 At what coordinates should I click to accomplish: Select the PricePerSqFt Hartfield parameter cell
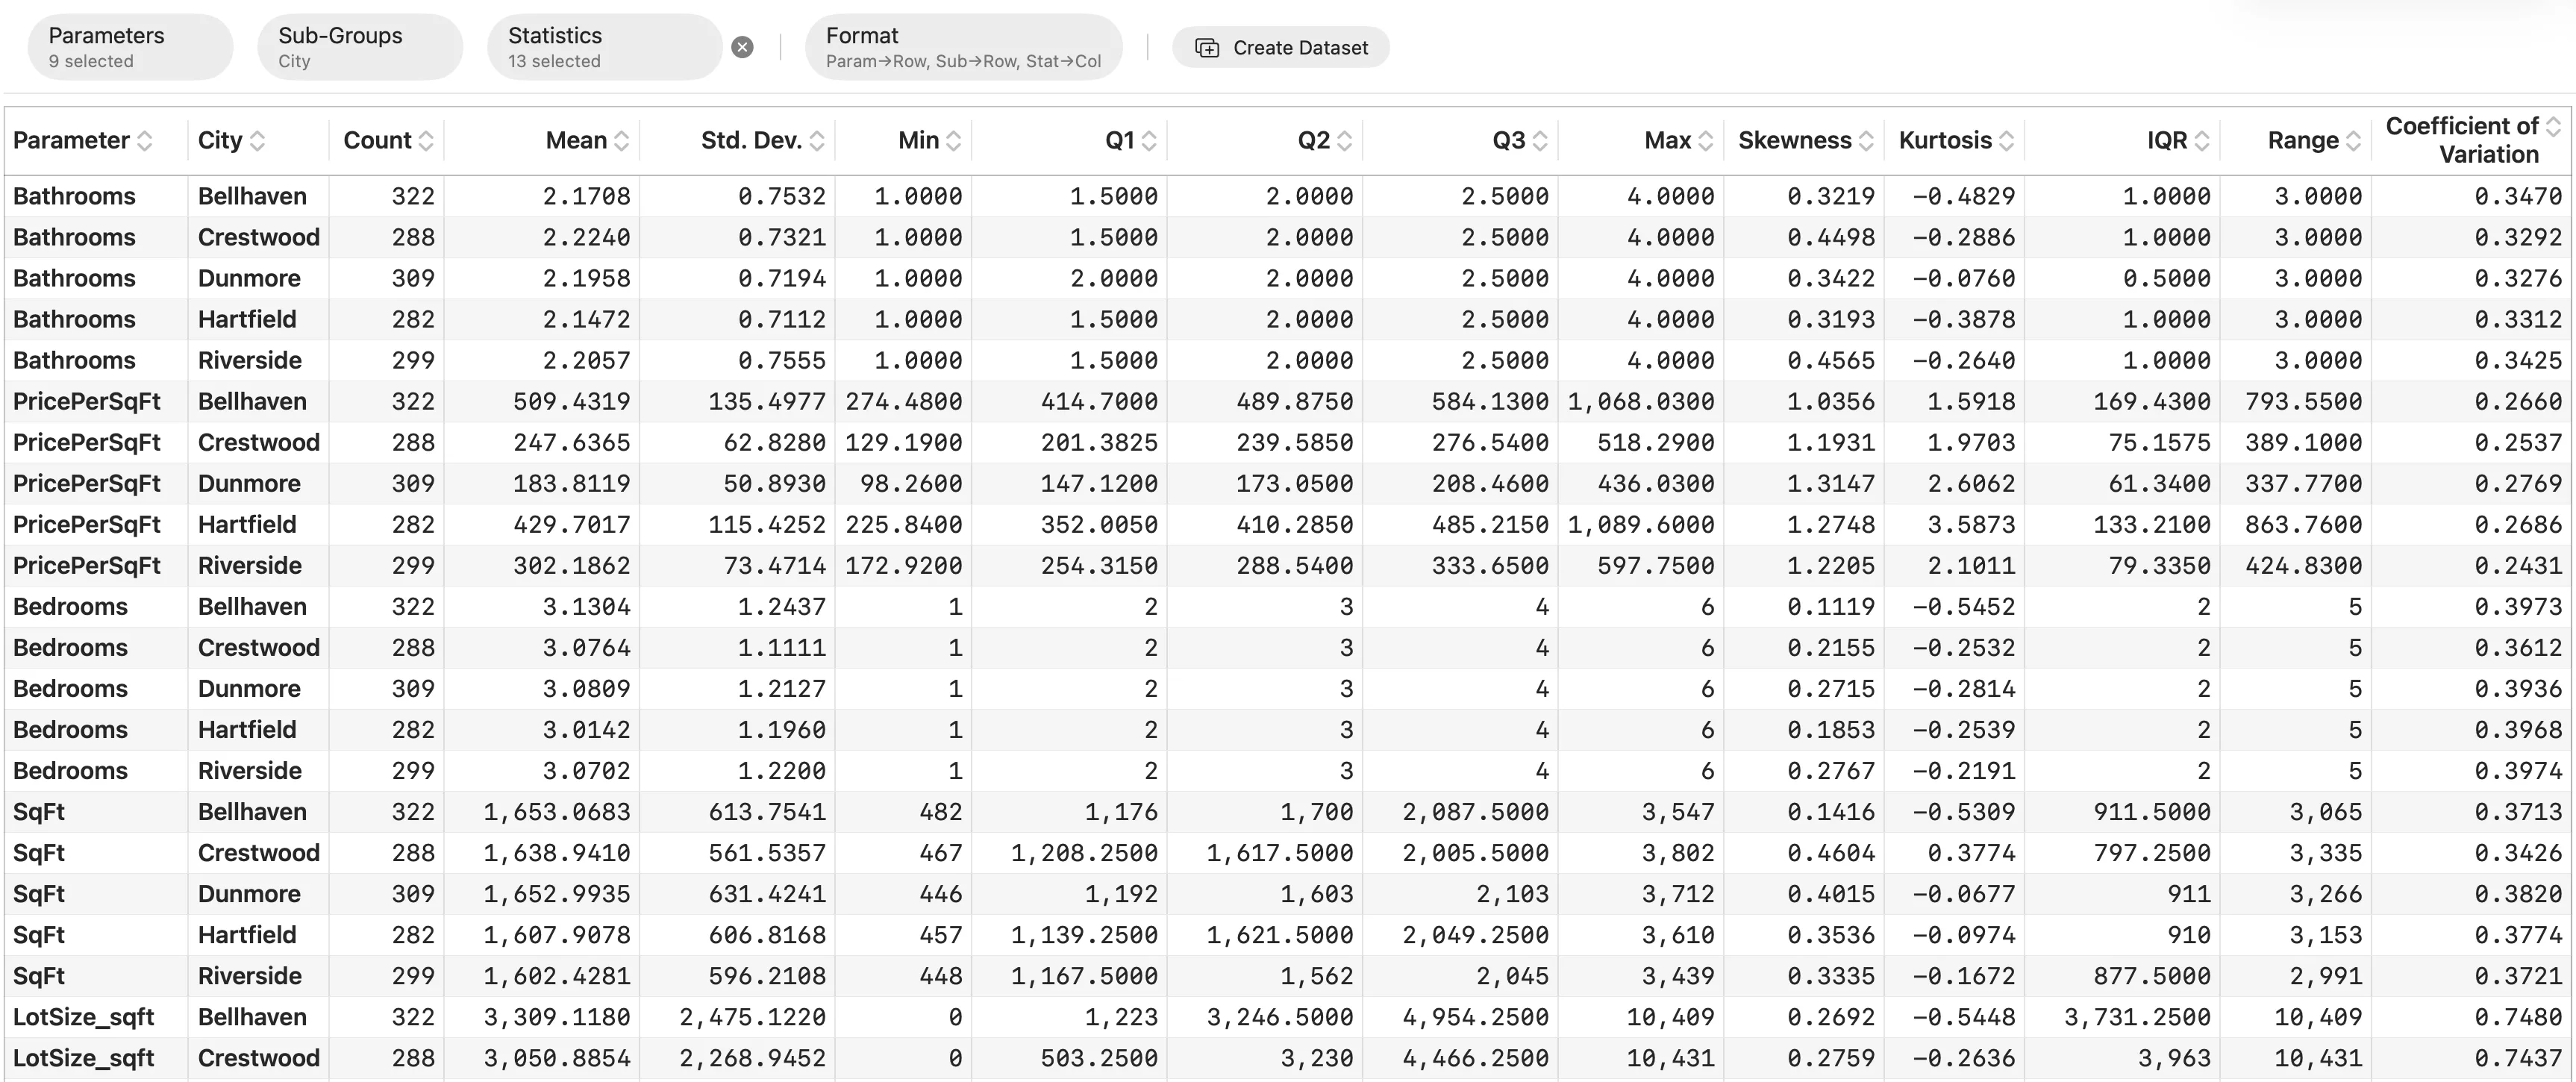[x=96, y=524]
